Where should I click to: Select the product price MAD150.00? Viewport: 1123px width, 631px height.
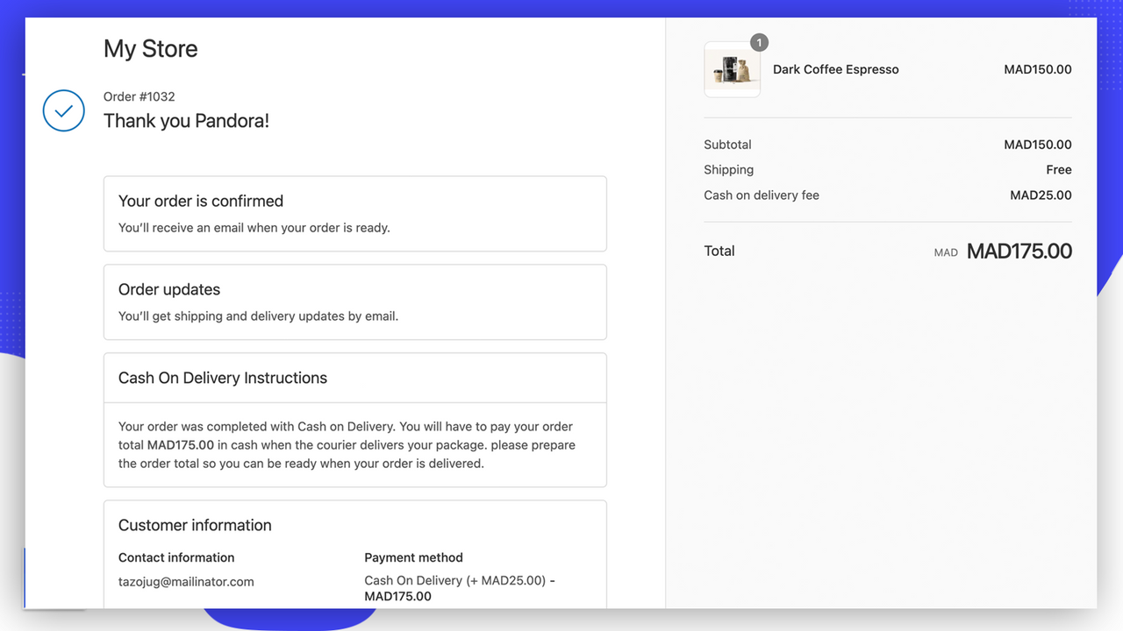pyautogui.click(x=1038, y=69)
